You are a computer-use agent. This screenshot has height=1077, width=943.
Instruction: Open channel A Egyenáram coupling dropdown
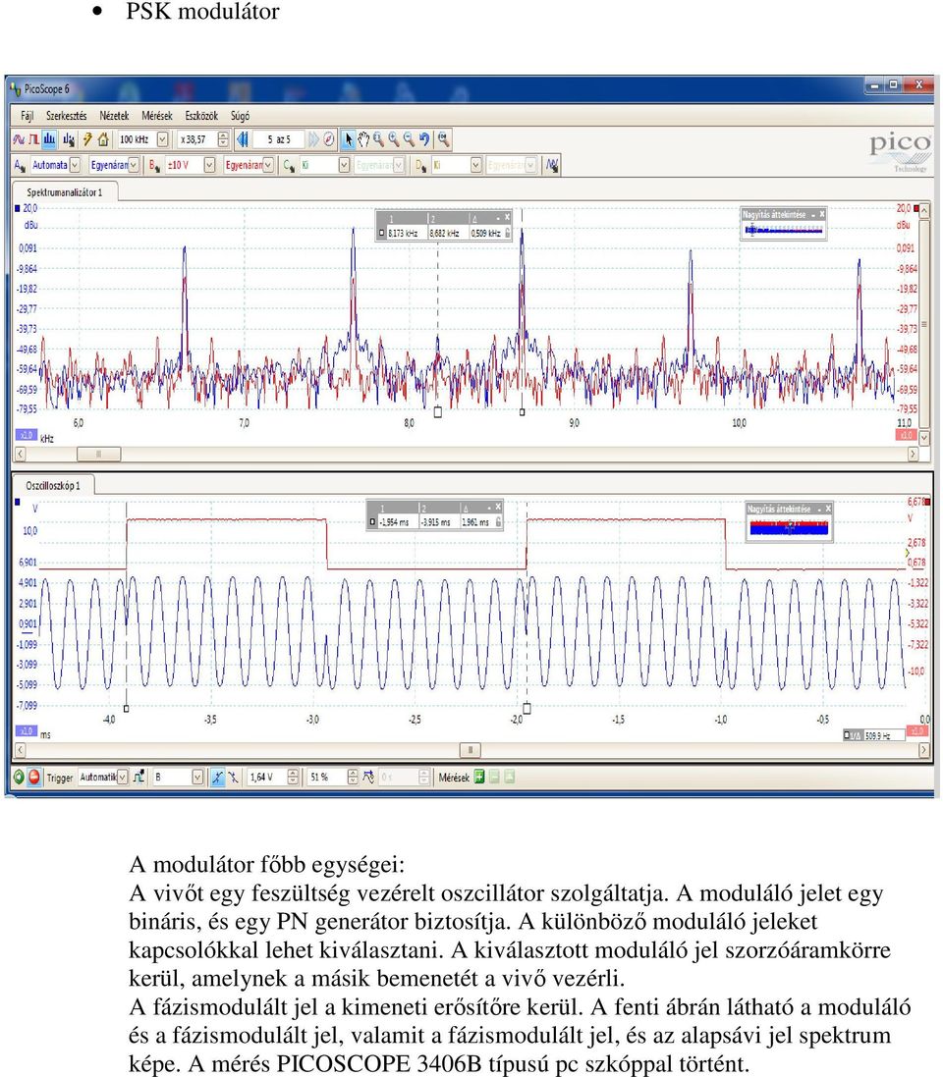click(x=134, y=165)
